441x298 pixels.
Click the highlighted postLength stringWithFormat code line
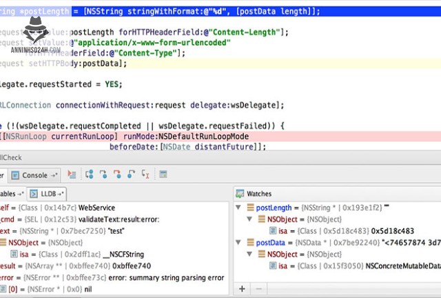(220, 12)
